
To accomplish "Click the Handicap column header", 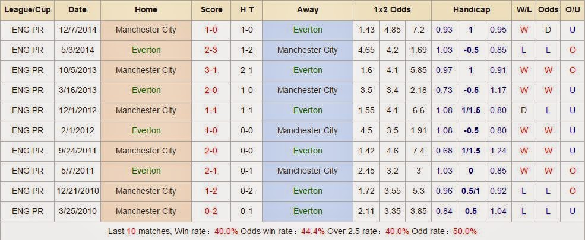I will pos(471,9).
